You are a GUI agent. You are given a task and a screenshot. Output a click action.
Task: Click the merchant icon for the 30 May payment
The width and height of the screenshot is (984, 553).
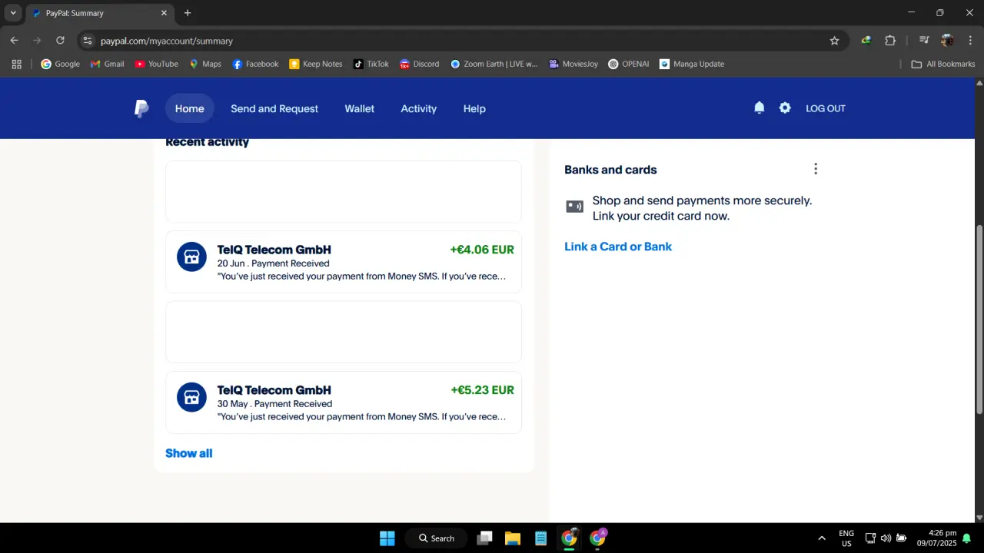pyautogui.click(x=192, y=397)
